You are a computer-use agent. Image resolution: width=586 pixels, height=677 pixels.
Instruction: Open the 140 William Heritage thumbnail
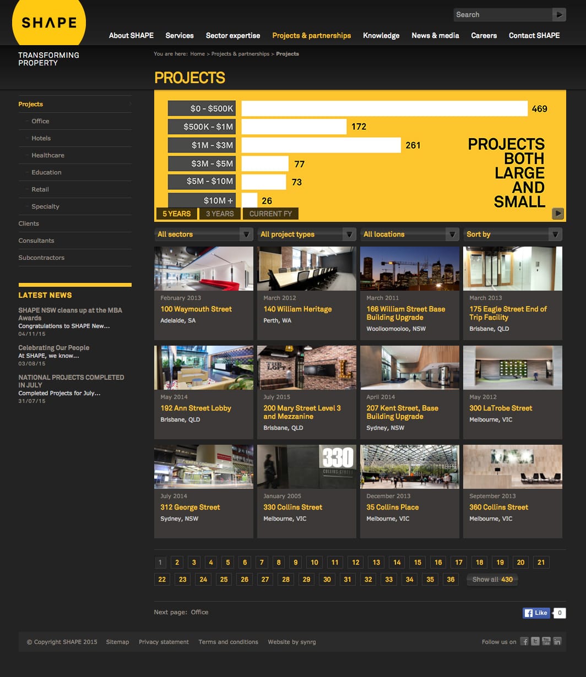click(x=307, y=269)
